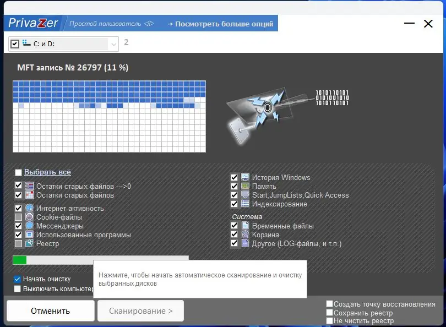
Task: Click the Корзина recycle bin icon
Action: pos(245,235)
